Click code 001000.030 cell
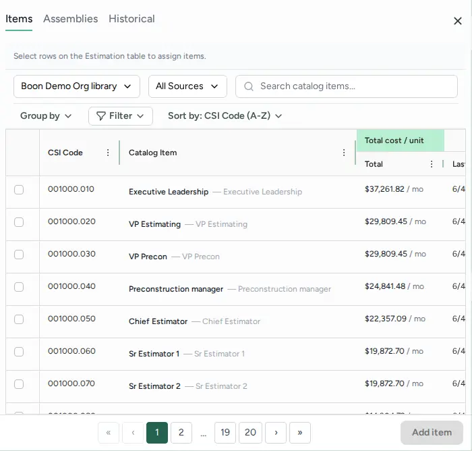 (71, 254)
